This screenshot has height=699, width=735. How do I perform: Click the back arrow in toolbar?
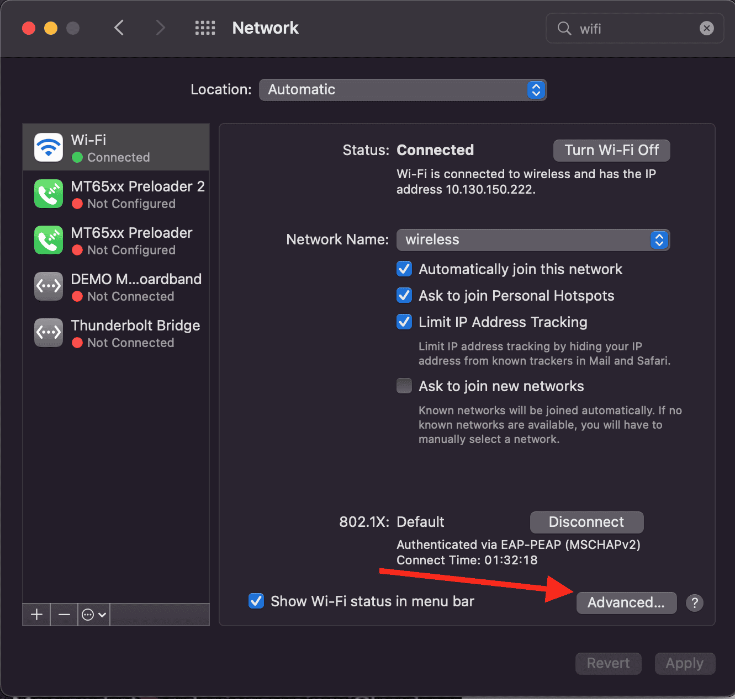pyautogui.click(x=119, y=28)
